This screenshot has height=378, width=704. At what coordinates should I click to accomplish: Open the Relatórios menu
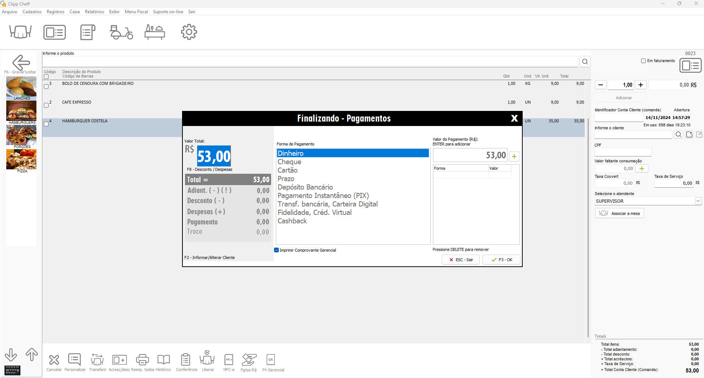94,12
